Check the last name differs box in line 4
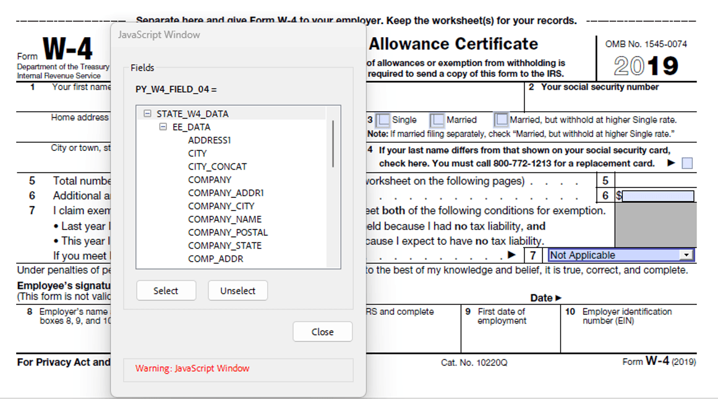Viewport: 718px width, 399px height. point(686,163)
